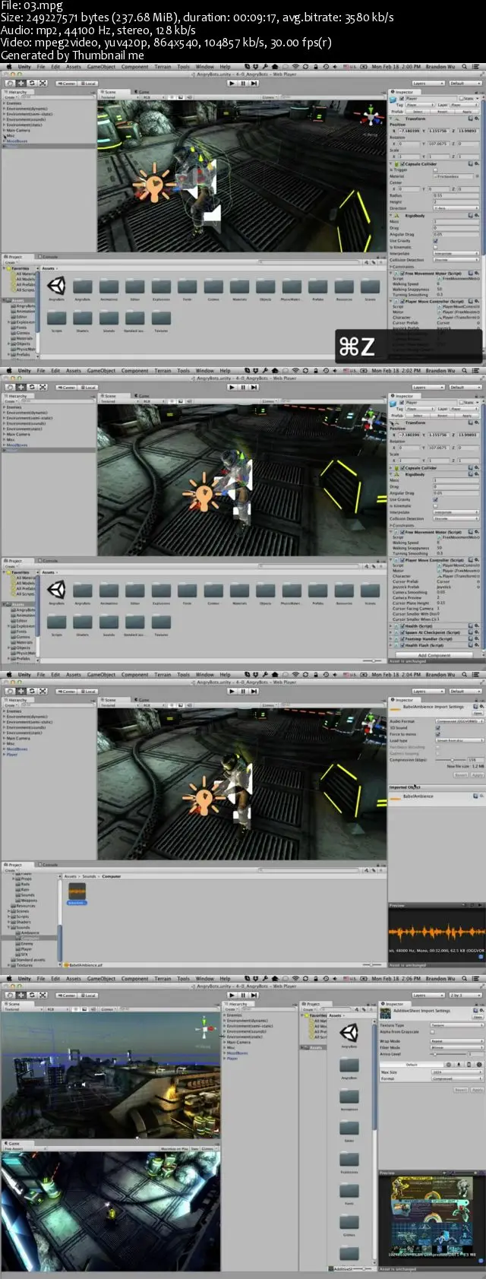Click Apply in the AdditiveSheet import settings
Viewport: 486px width, 1279px height.
(477, 1090)
